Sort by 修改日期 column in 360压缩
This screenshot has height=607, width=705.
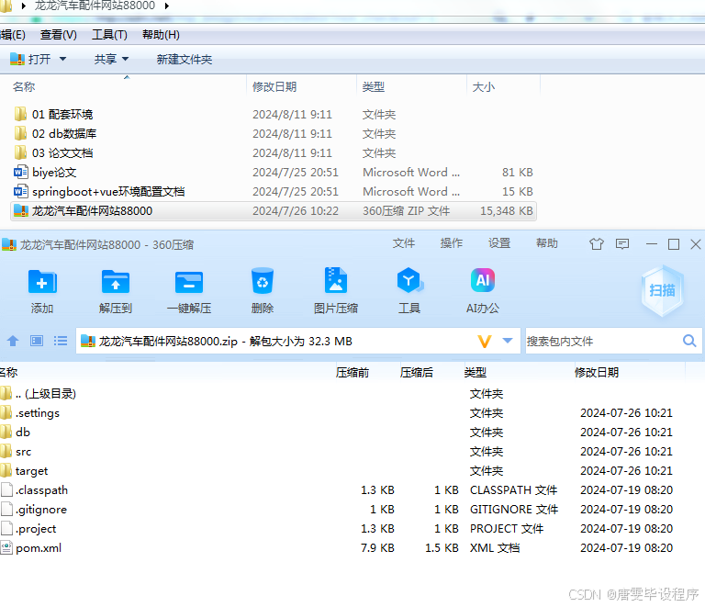(597, 372)
